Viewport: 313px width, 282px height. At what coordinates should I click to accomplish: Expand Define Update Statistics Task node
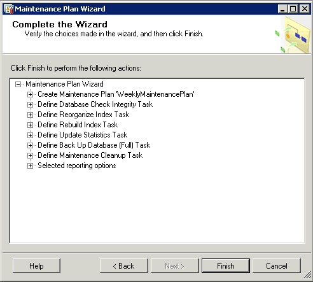[x=30, y=135]
